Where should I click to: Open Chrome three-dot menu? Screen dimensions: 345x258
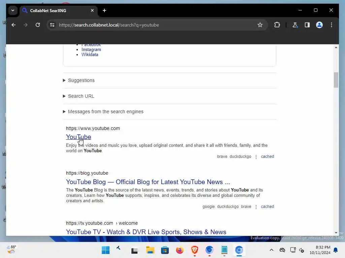332,25
